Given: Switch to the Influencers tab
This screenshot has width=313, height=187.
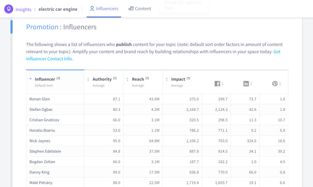Looking at the screenshot, I should click(x=104, y=9).
